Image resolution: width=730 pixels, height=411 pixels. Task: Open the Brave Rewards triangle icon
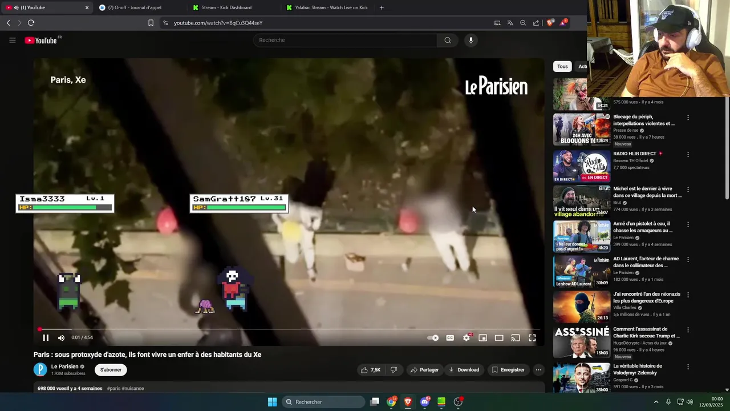pyautogui.click(x=563, y=23)
